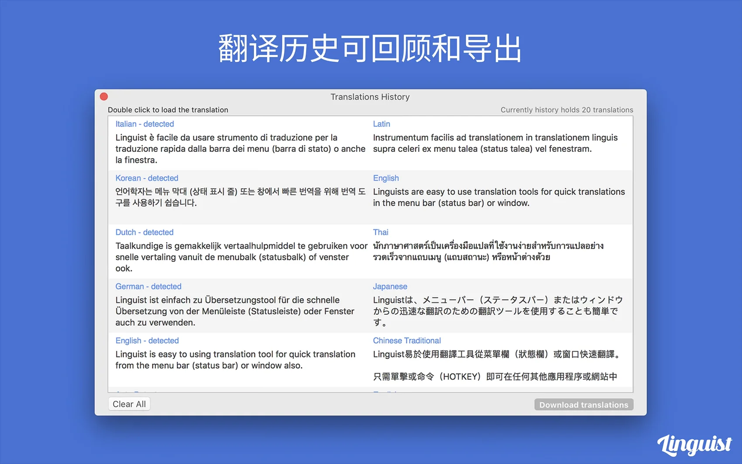The image size is (742, 464).
Task: Click 'Currently history holds 20 translations' status
Action: click(x=567, y=110)
